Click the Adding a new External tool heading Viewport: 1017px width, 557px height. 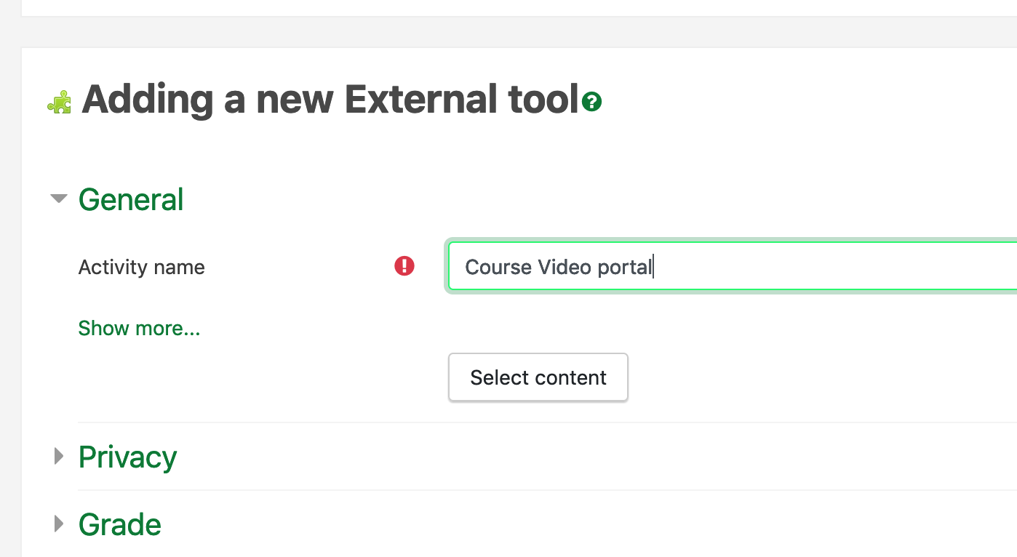[330, 100]
